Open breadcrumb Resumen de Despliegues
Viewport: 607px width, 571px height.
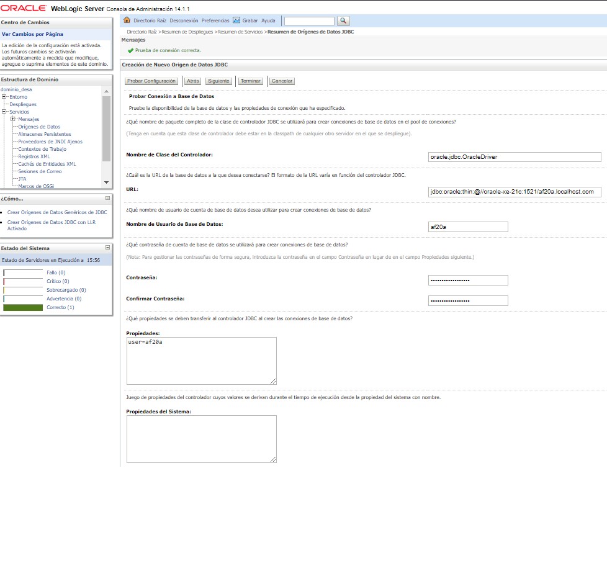[x=187, y=32]
